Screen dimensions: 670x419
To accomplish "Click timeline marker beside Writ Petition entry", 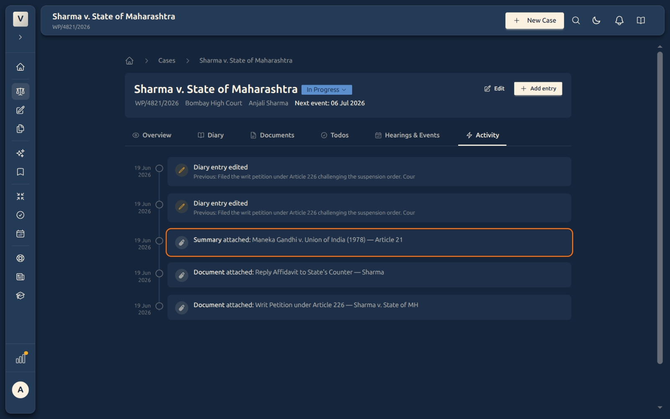I will (x=159, y=306).
